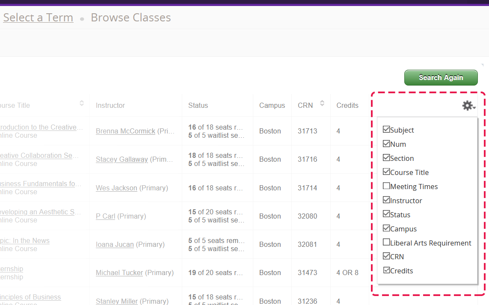Click the Search Again button

coord(441,77)
